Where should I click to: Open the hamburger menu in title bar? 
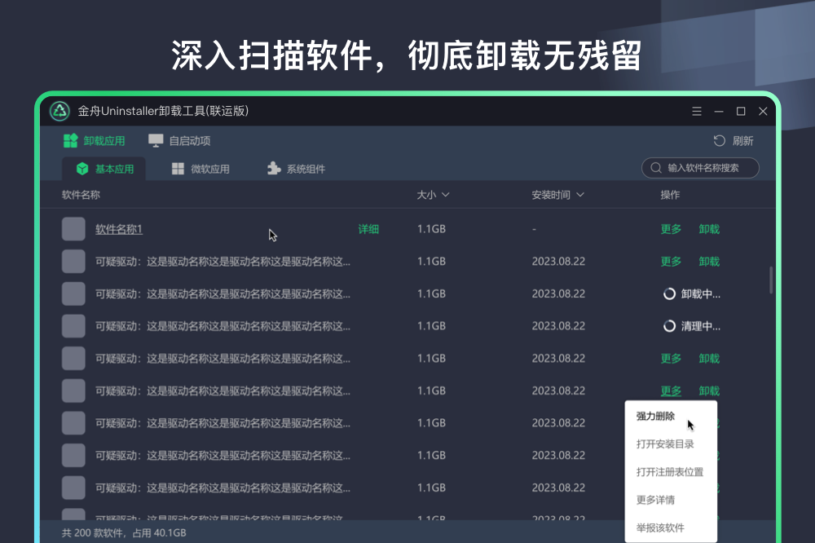point(697,111)
